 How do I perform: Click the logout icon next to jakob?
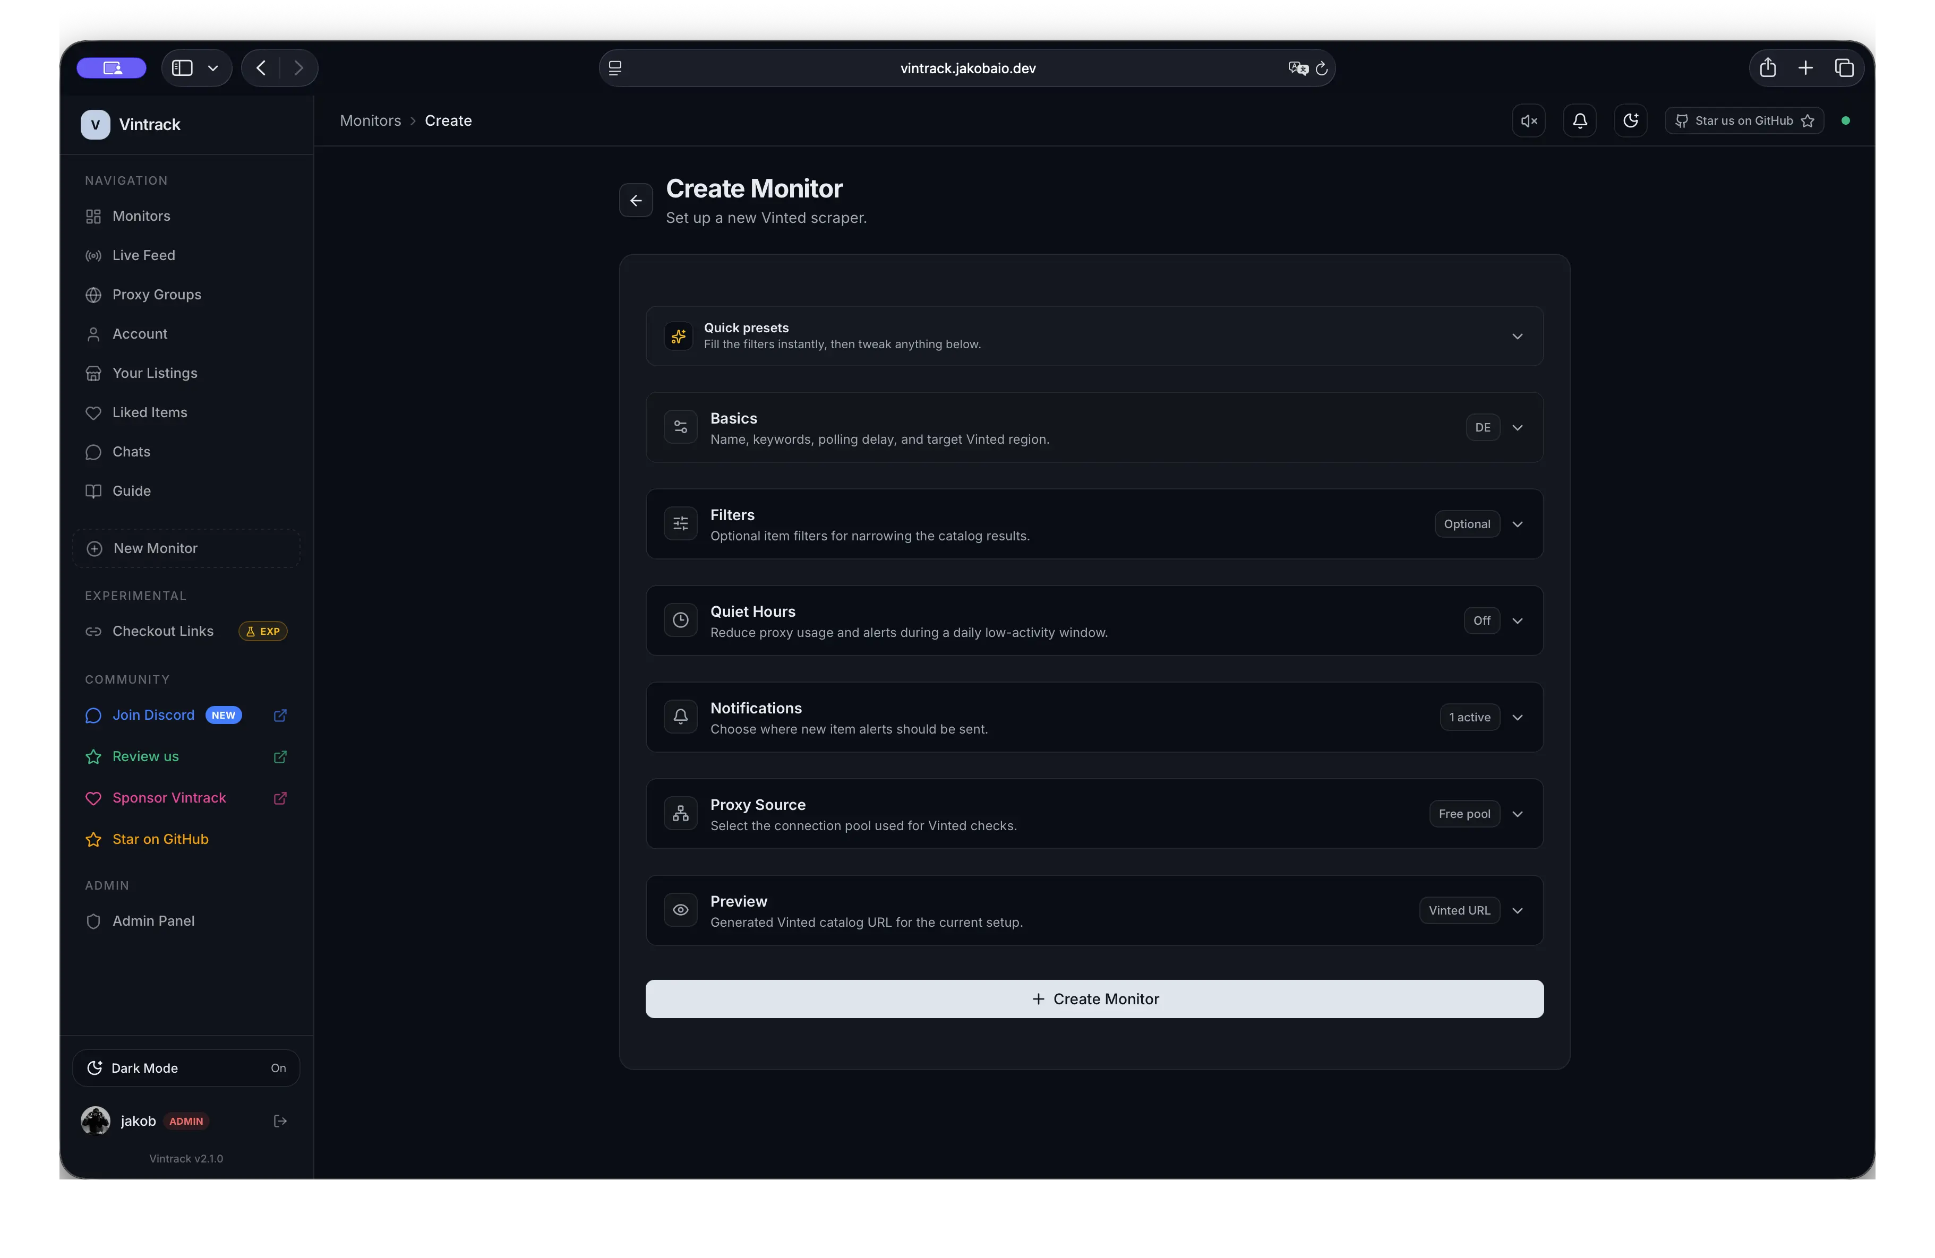point(280,1121)
